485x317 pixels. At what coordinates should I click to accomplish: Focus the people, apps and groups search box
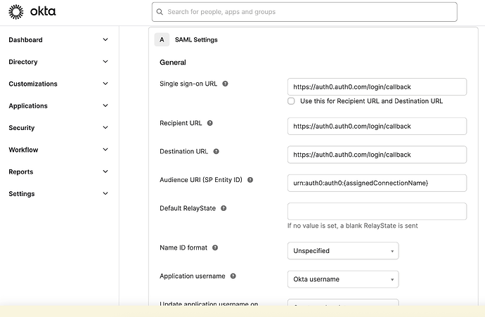click(304, 12)
